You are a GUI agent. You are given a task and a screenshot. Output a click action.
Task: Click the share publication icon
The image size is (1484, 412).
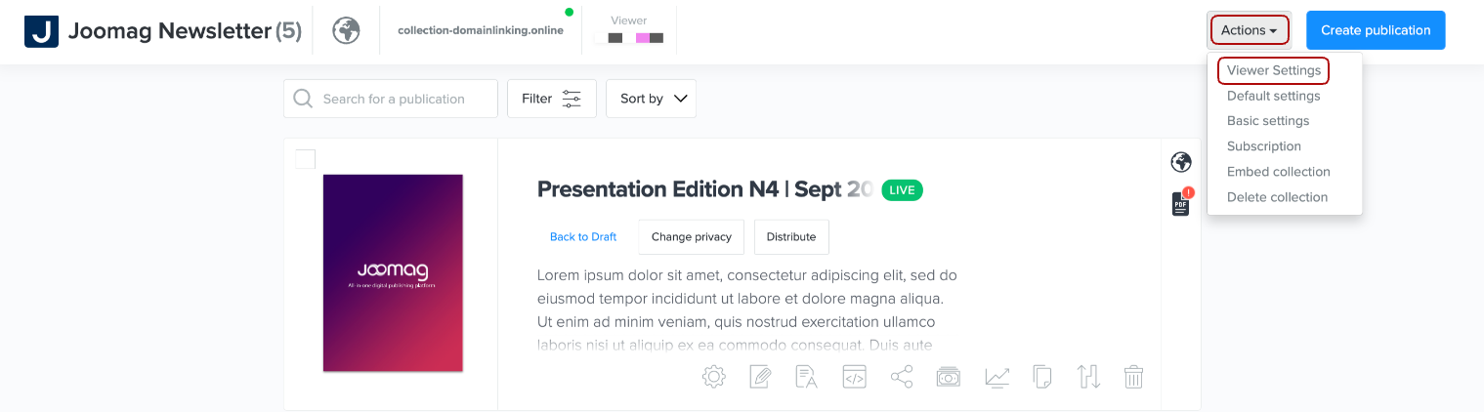(901, 377)
